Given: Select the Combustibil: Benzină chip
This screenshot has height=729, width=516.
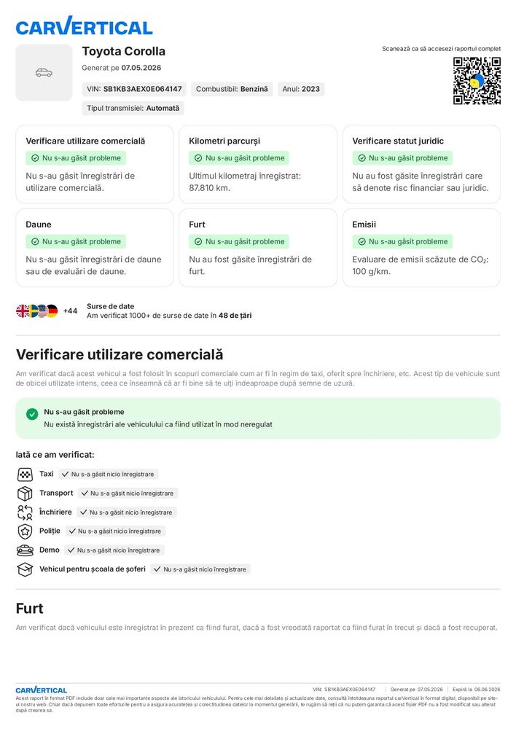Looking at the screenshot, I should tap(232, 89).
